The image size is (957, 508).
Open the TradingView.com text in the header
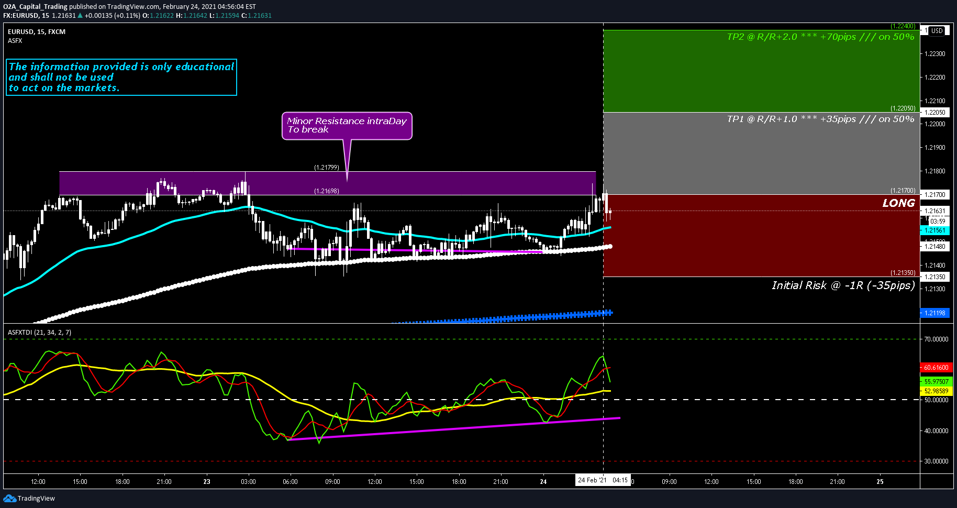click(x=133, y=7)
